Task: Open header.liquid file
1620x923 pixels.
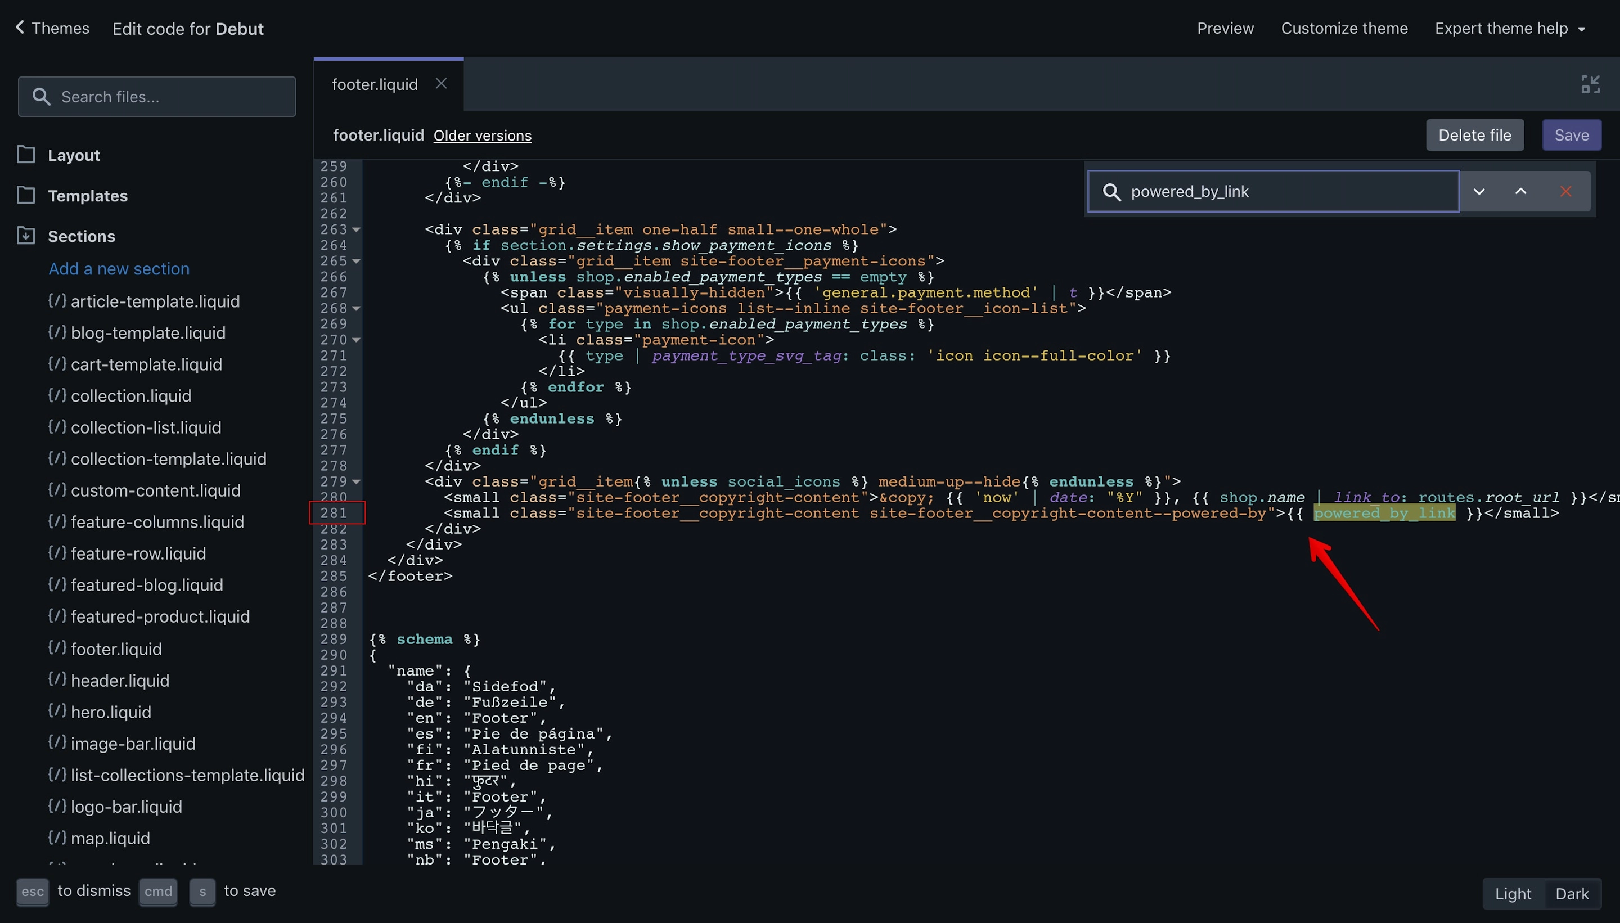Action: pos(120,681)
